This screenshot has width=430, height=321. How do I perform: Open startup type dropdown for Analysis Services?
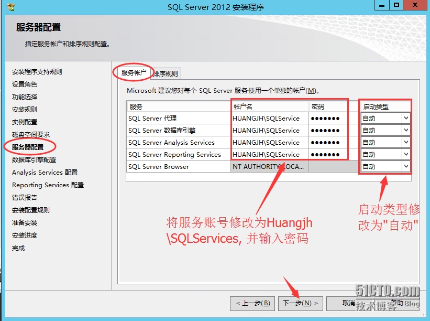click(406, 143)
